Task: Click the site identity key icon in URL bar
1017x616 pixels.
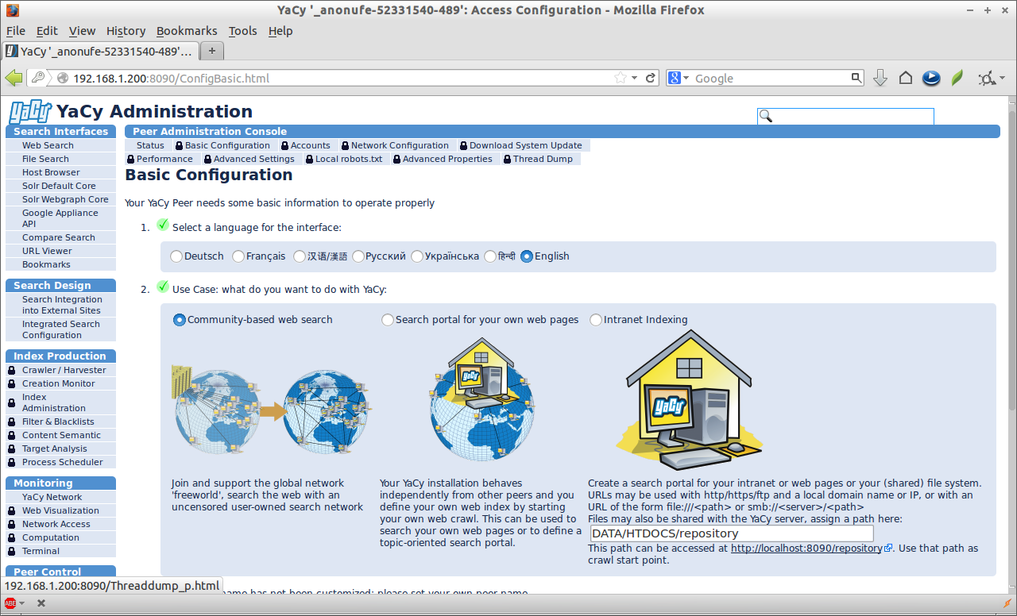Action: (x=37, y=78)
